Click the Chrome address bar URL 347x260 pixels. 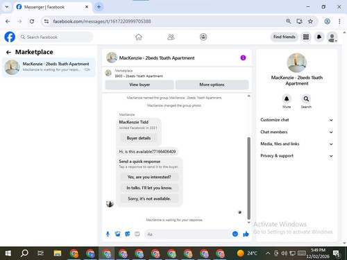click(102, 21)
